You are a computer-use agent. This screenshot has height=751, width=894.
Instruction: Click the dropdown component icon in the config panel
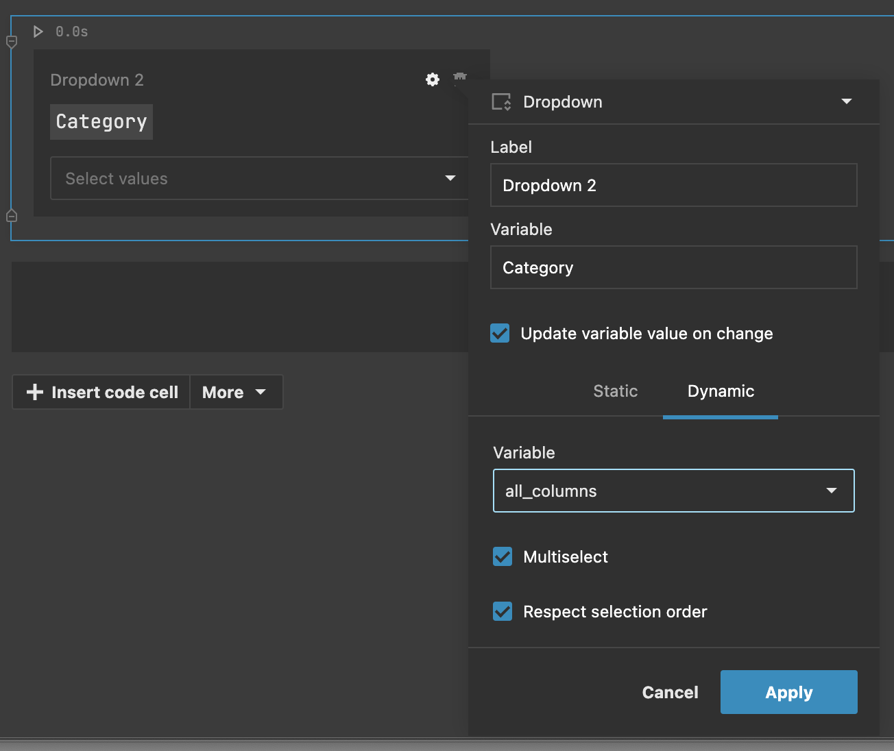click(x=501, y=101)
